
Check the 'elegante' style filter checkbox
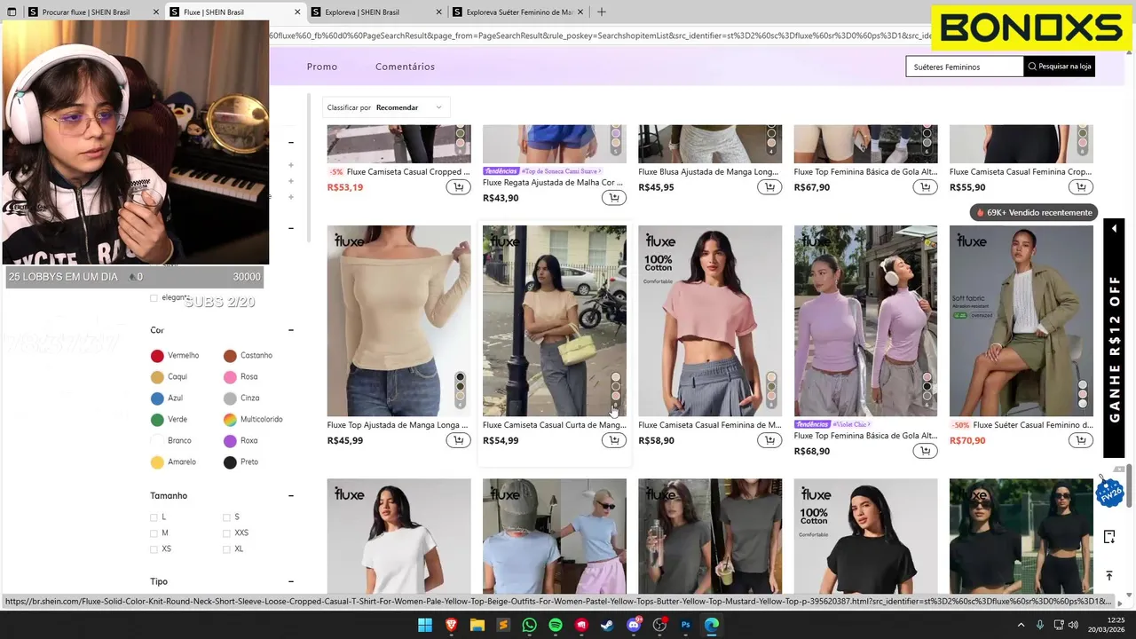154,298
